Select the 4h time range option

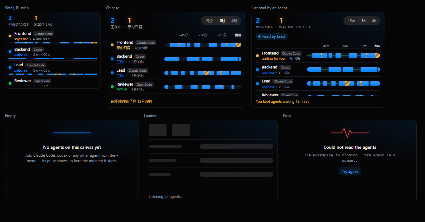click(x=374, y=21)
